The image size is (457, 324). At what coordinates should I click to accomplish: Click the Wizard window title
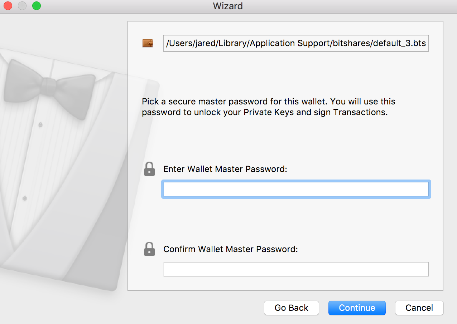tap(228, 6)
